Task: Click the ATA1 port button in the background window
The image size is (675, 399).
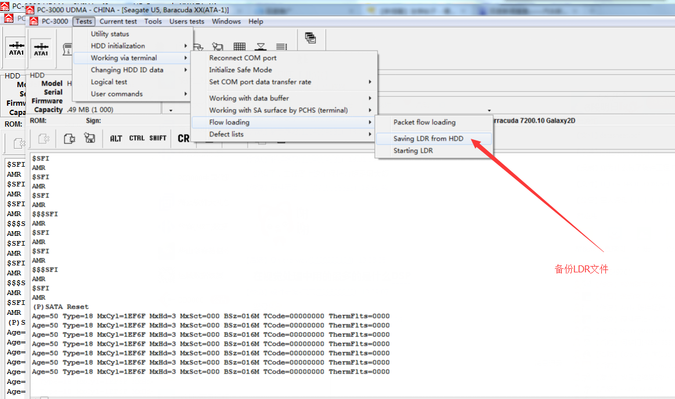Action: (16, 48)
